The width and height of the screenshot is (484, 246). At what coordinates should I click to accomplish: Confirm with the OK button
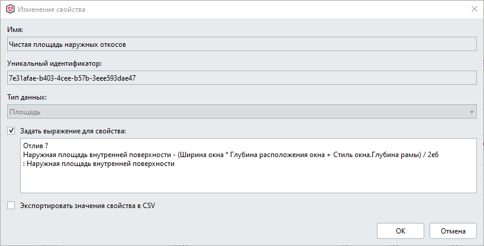pos(401,231)
